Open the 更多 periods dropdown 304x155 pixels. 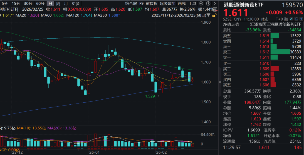coord(75,4)
